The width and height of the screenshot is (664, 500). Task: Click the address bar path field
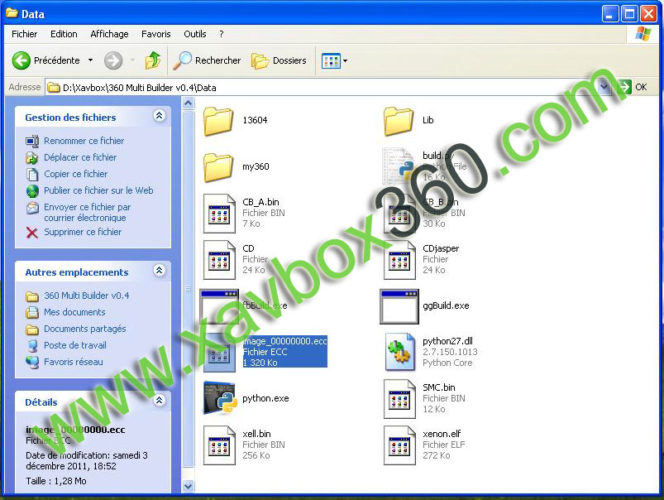pos(322,88)
